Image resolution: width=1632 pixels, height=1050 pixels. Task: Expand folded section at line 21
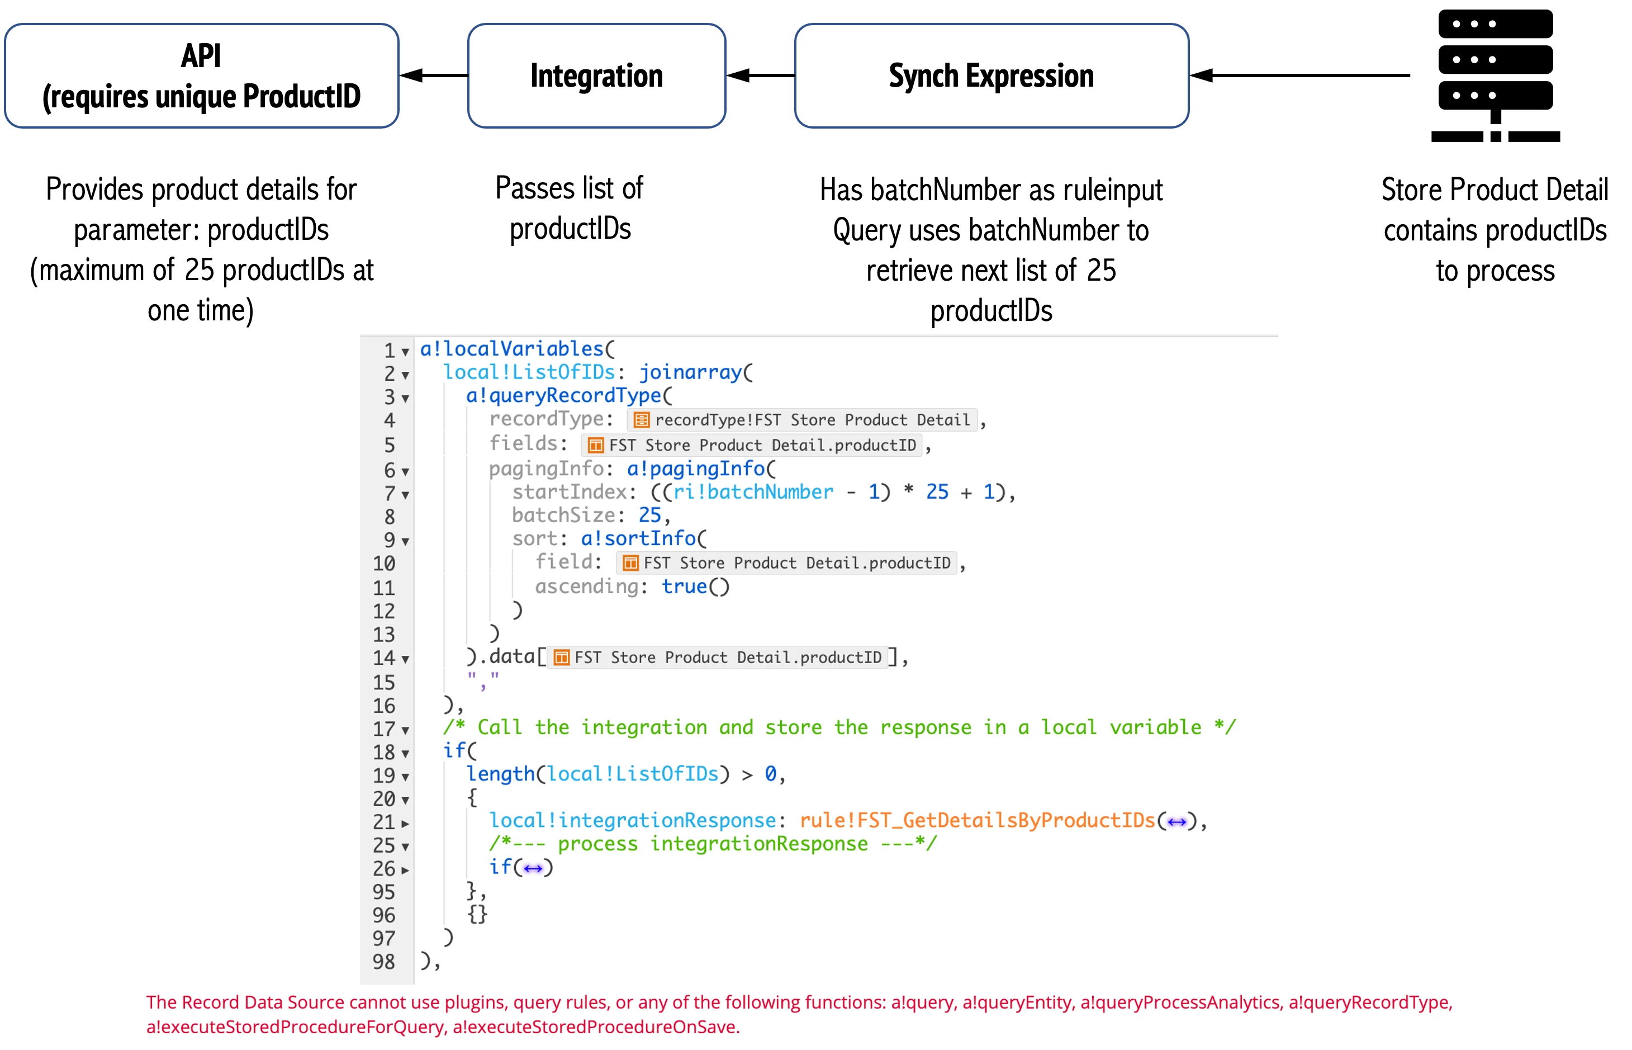[x=405, y=824]
